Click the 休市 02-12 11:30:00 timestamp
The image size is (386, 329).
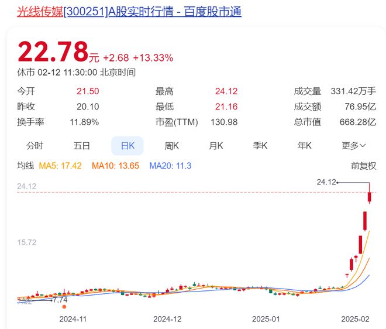[76, 73]
